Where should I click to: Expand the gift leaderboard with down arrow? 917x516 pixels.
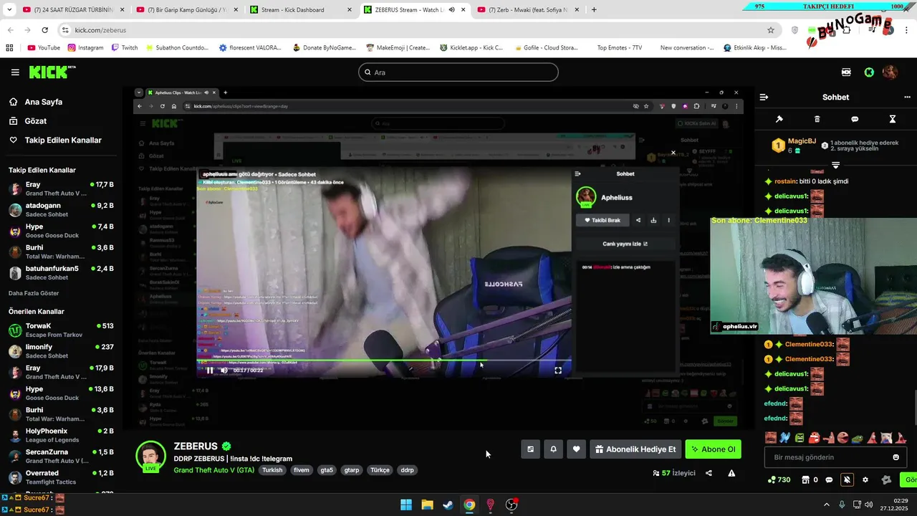(835, 165)
